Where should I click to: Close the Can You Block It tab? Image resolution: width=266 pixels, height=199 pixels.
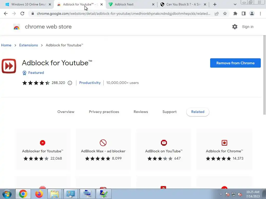point(205,4)
